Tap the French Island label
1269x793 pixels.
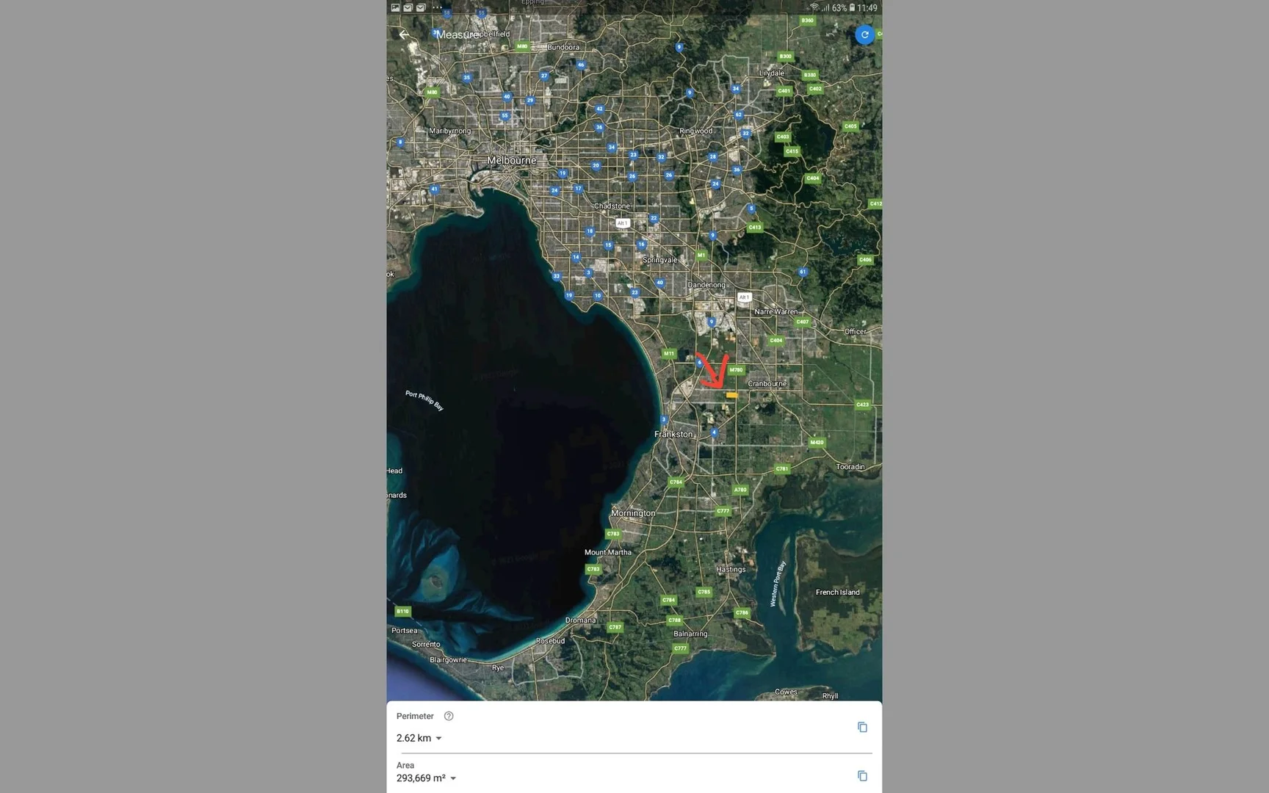coord(837,592)
